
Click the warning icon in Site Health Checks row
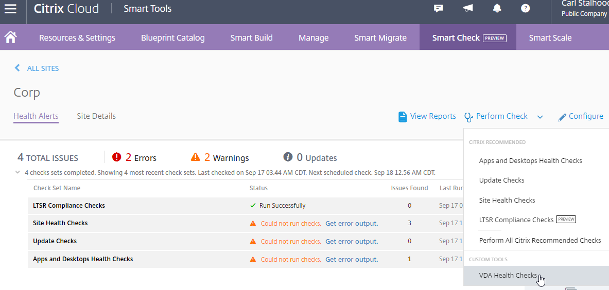(253, 224)
